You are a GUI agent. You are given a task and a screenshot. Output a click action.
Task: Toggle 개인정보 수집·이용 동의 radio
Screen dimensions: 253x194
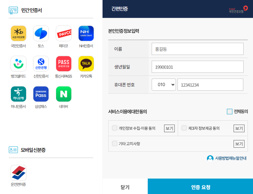pyautogui.click(x=115, y=128)
